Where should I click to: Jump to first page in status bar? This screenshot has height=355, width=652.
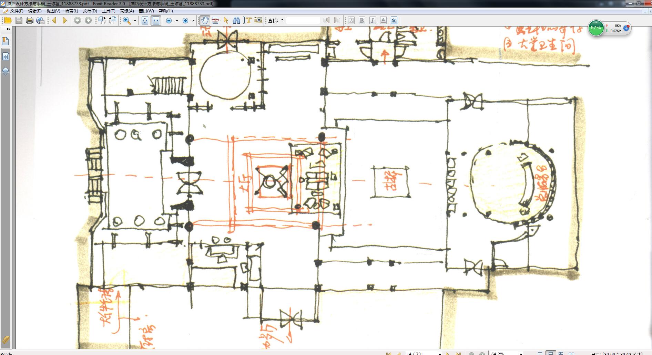[x=389, y=353]
